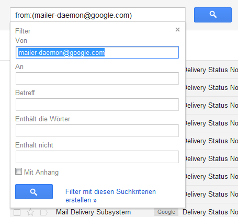This screenshot has width=238, height=217.
Task: Enable the Mit Anhang checkbox
Action: (x=18, y=172)
